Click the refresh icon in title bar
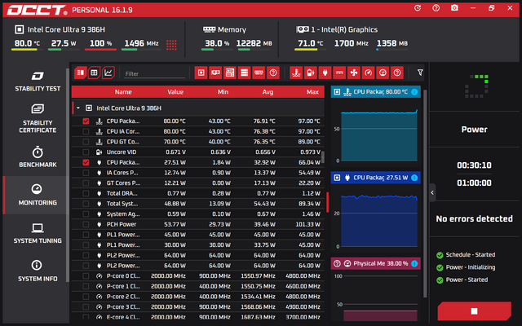 pyautogui.click(x=418, y=8)
